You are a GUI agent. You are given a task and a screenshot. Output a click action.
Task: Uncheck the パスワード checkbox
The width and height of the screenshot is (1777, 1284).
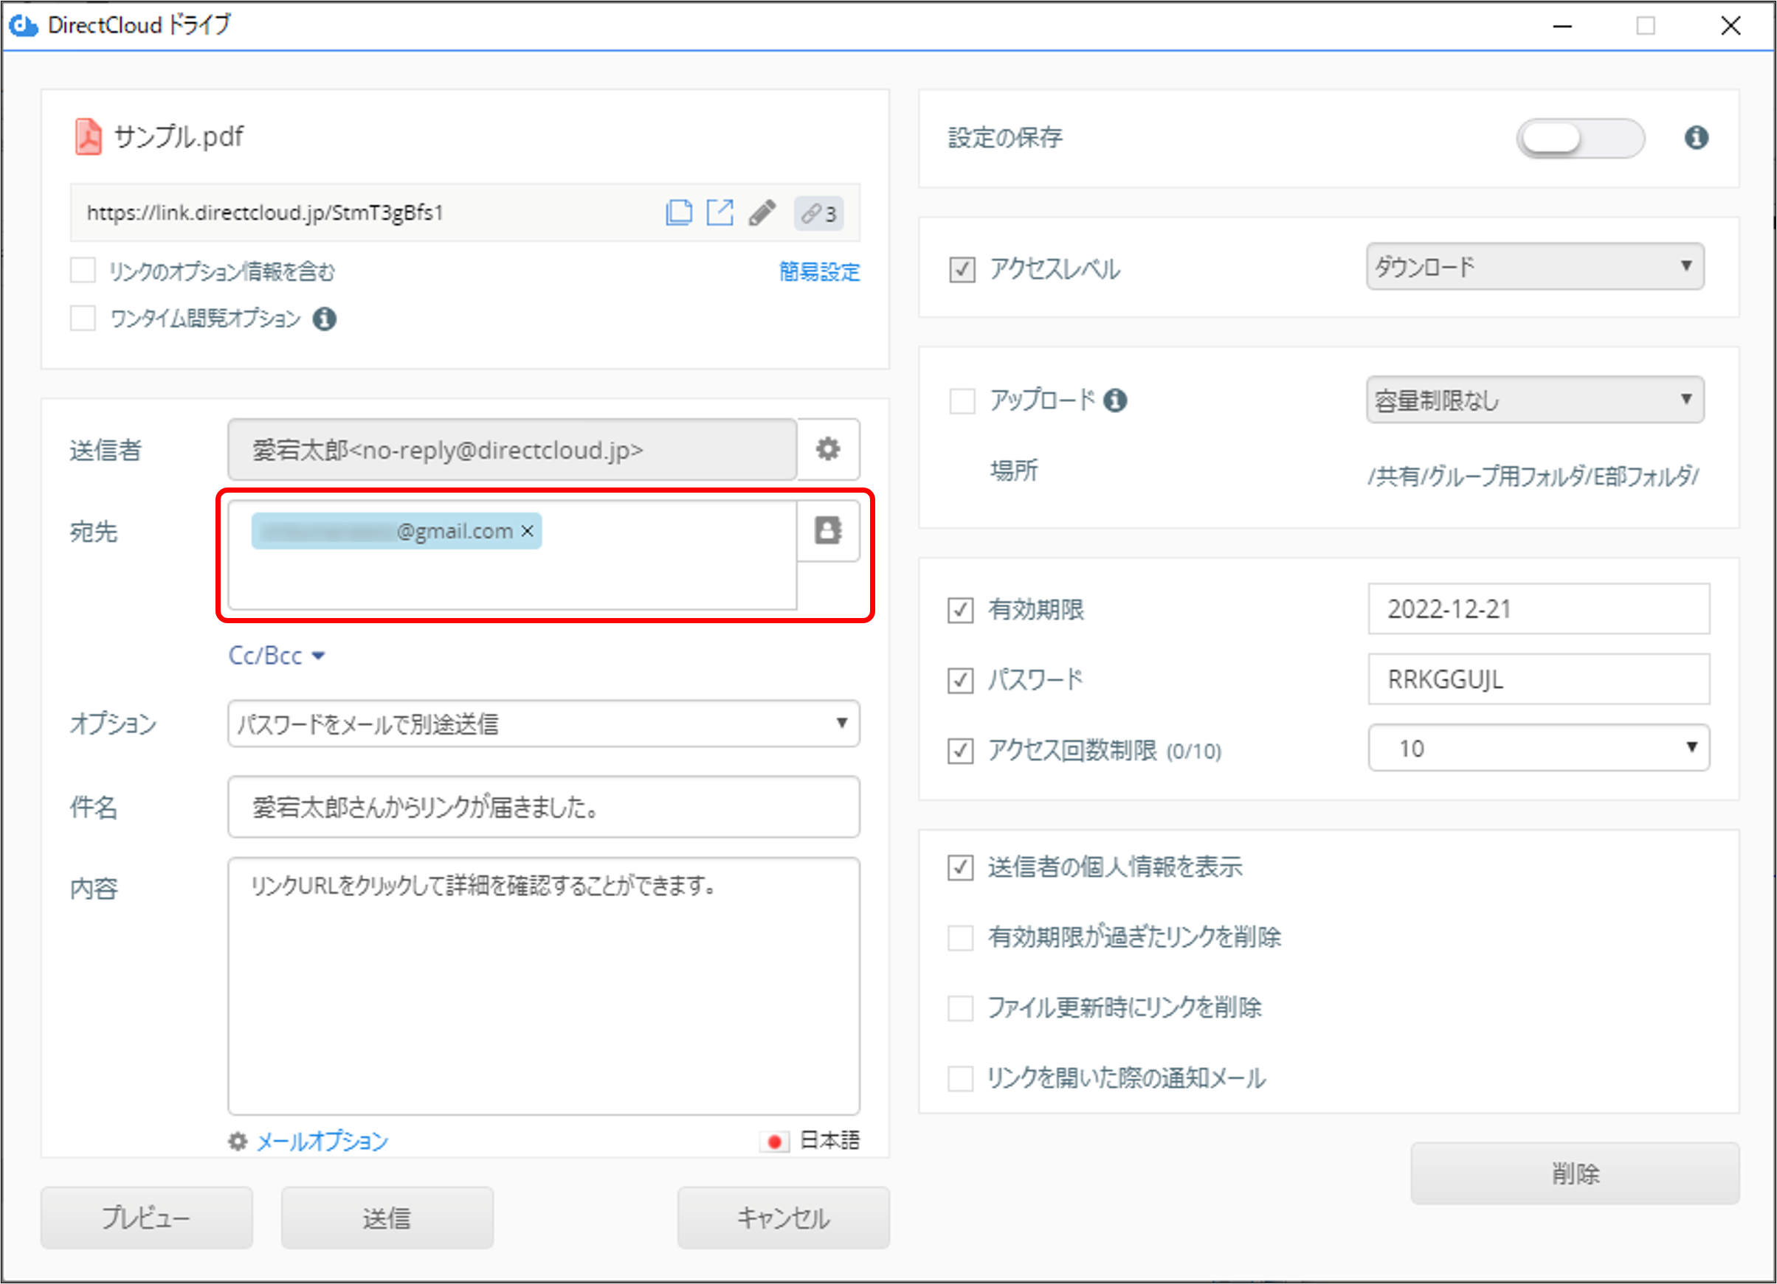coord(961,679)
